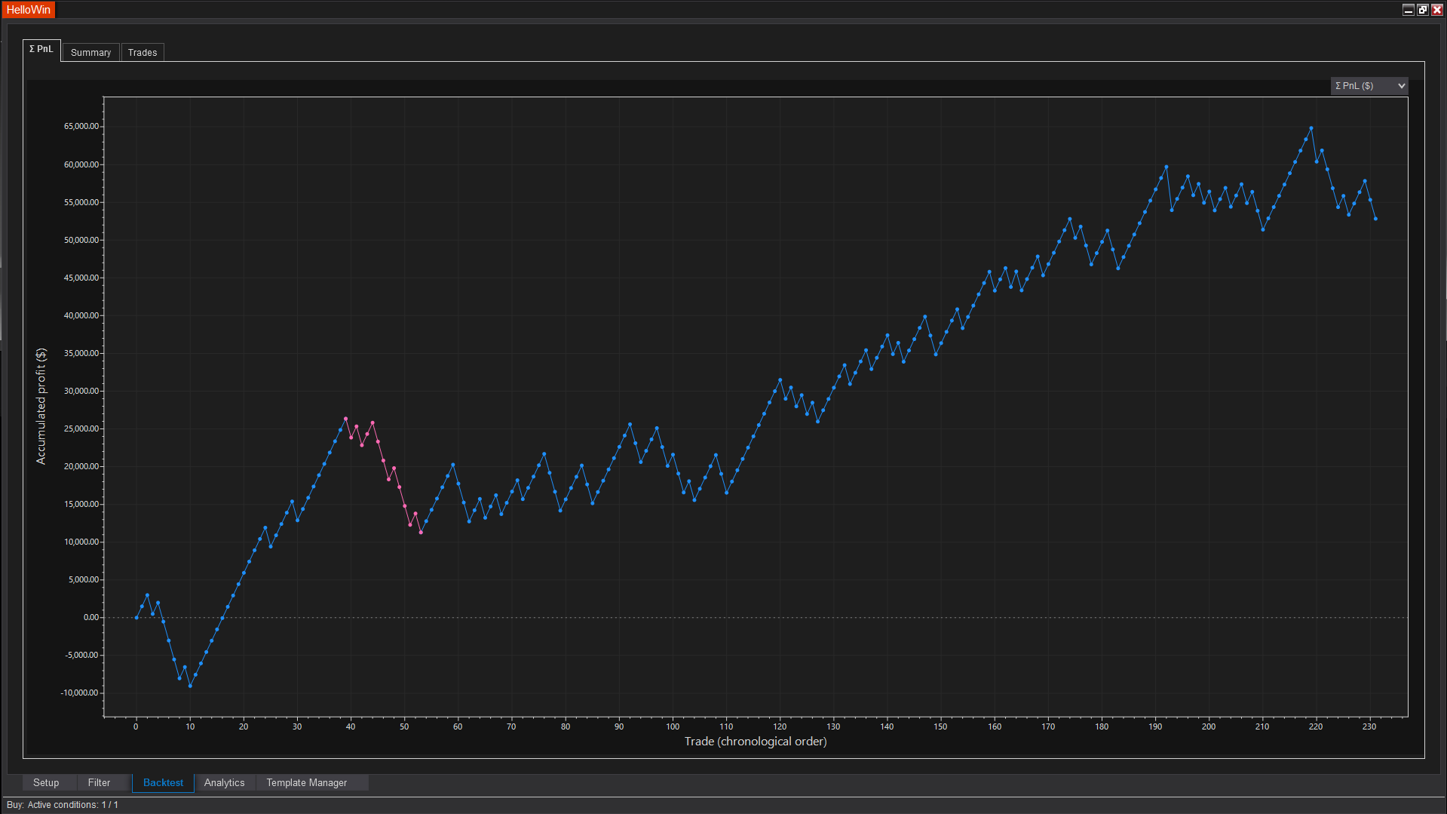Select the Backtest bottom tab

pyautogui.click(x=163, y=782)
